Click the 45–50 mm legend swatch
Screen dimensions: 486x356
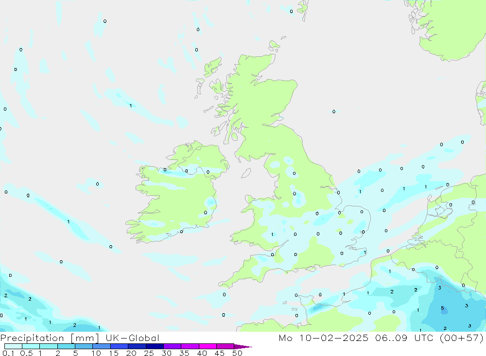tap(226, 346)
